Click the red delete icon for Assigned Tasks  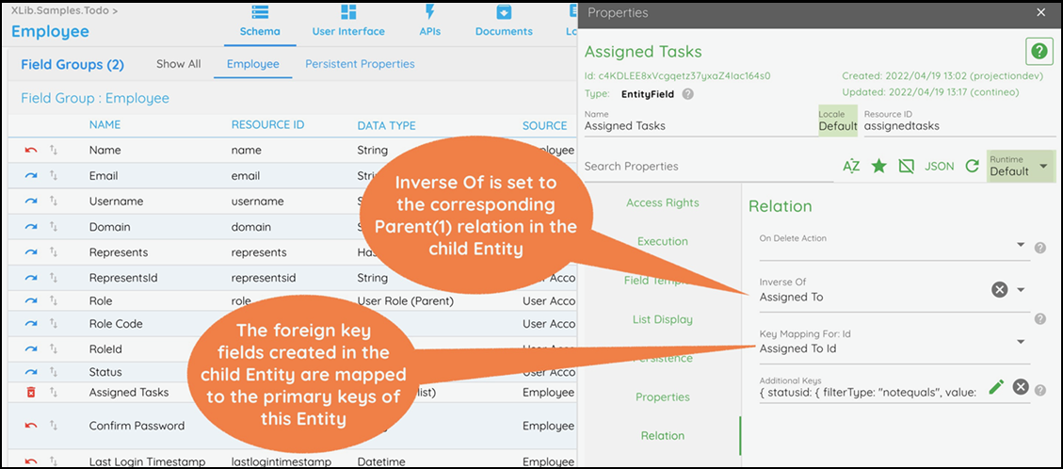click(x=31, y=392)
